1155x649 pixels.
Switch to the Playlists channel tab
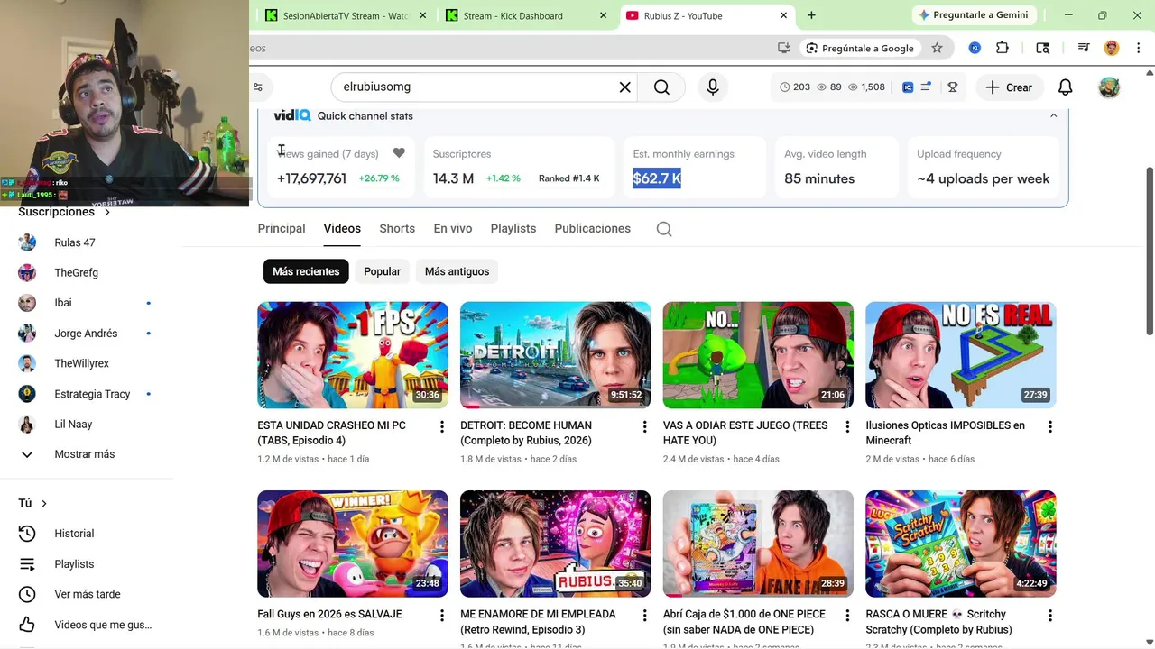(513, 229)
